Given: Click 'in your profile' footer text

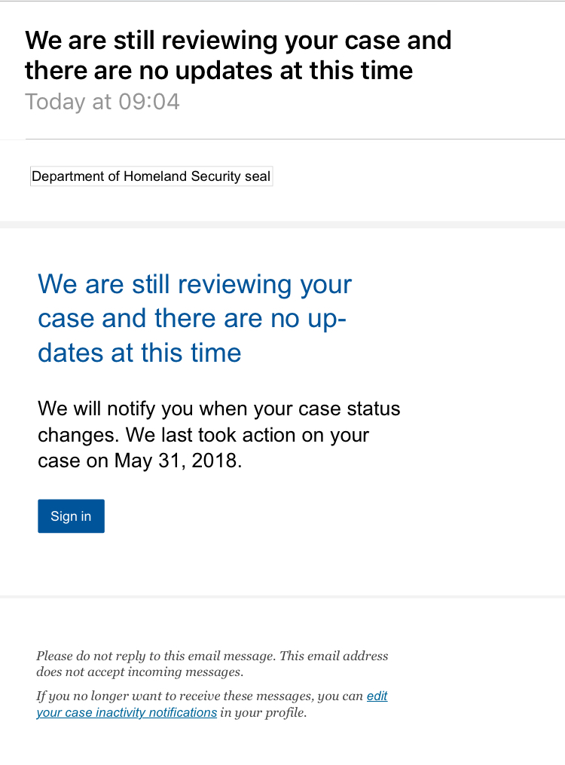Looking at the screenshot, I should pos(264,713).
